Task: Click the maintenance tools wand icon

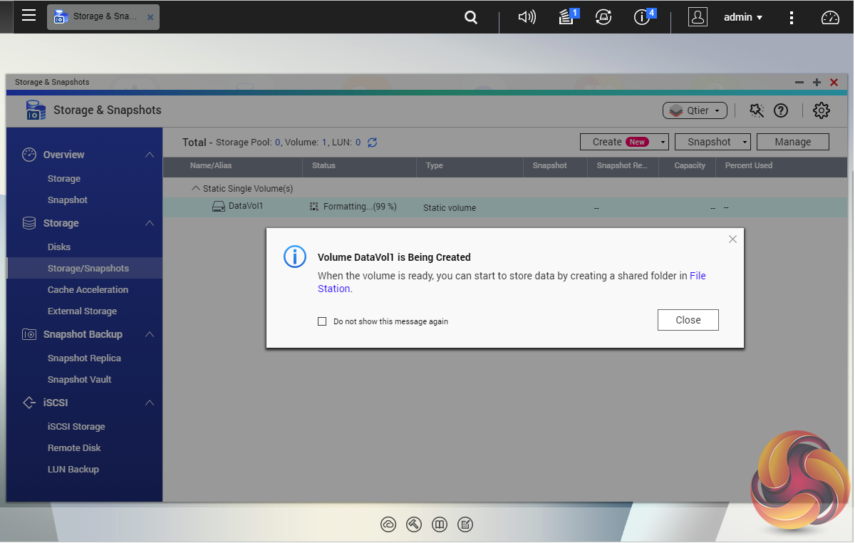Action: click(x=757, y=110)
